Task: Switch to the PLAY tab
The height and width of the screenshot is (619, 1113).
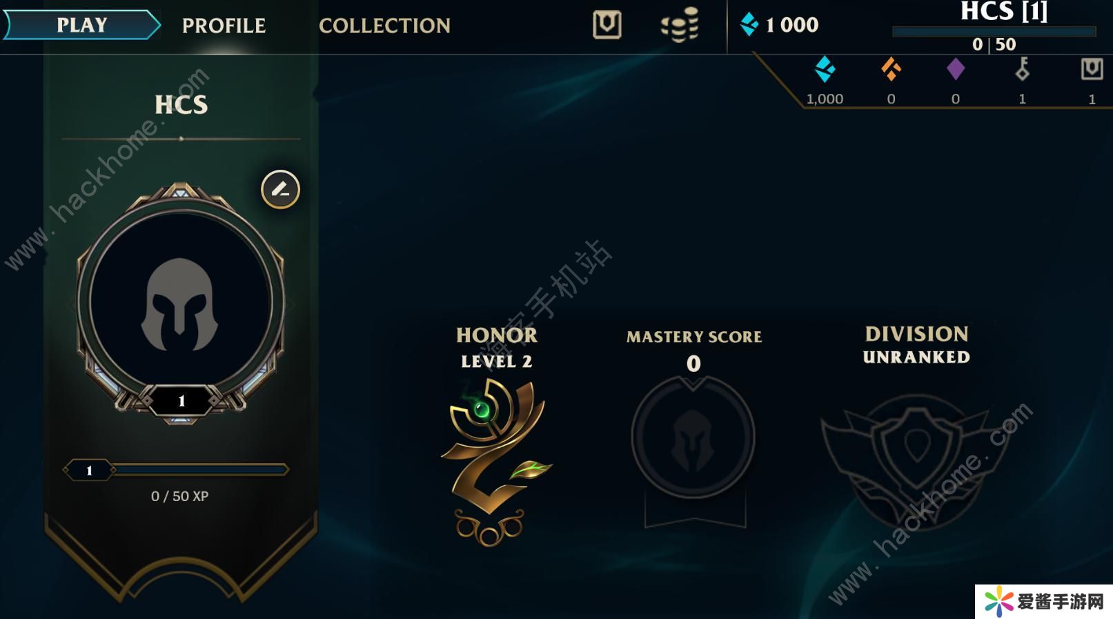Action: pyautogui.click(x=81, y=25)
